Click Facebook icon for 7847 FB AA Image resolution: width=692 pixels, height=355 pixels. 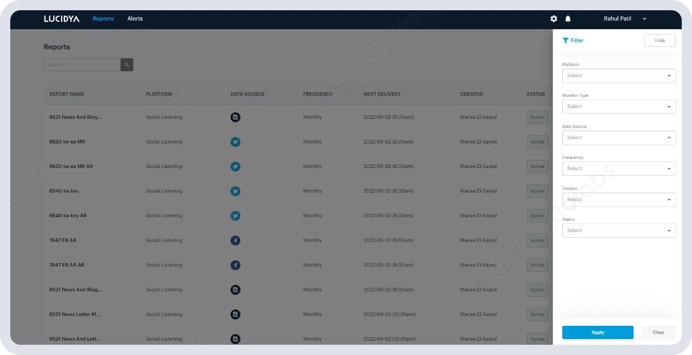(x=235, y=240)
